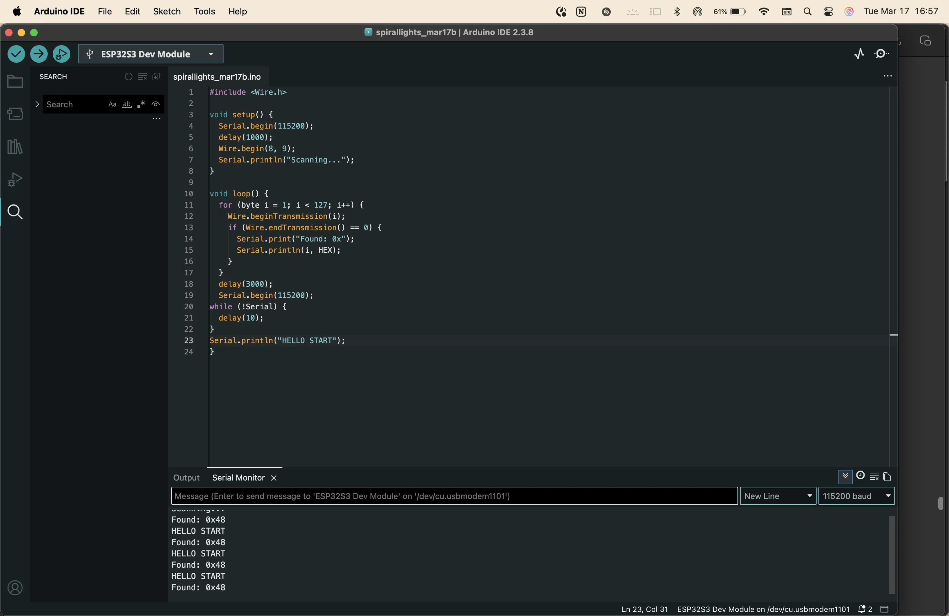Clear the search results

point(142,77)
